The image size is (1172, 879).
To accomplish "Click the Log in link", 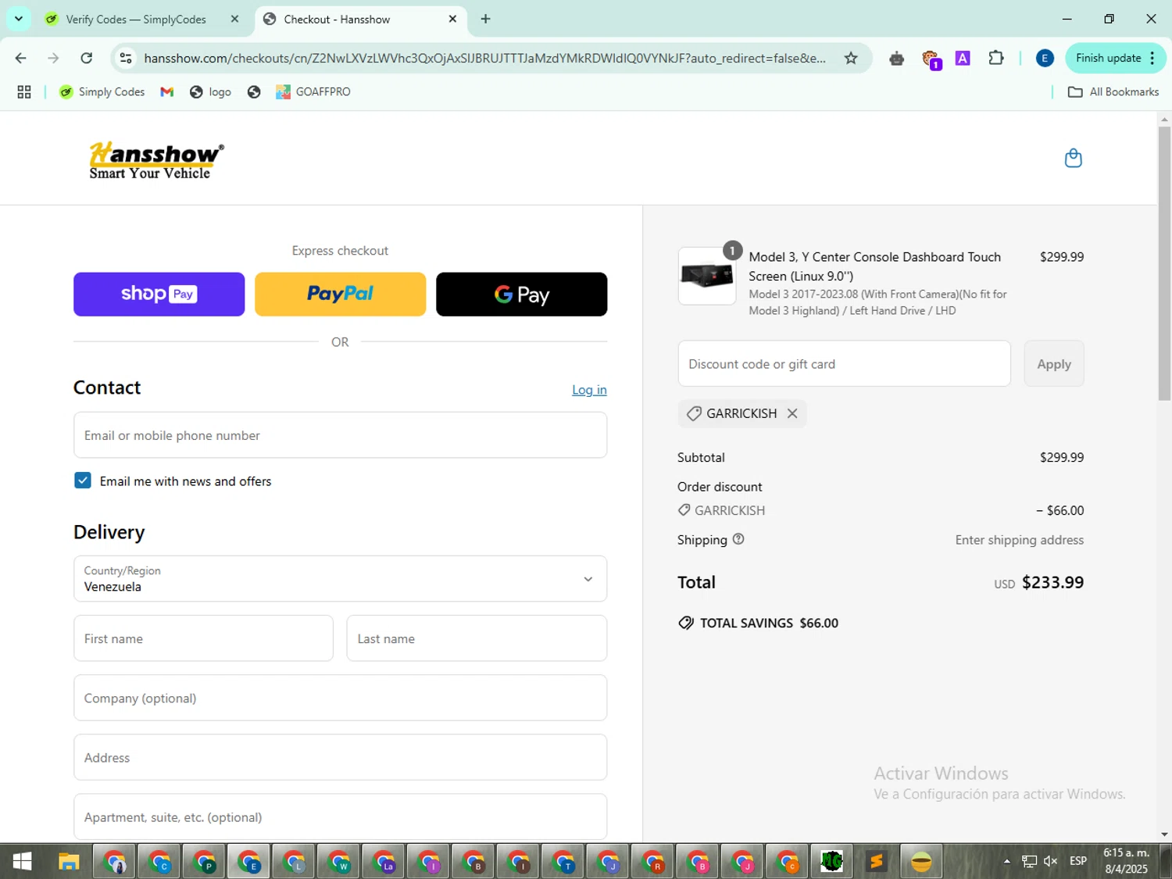I will coord(589,390).
